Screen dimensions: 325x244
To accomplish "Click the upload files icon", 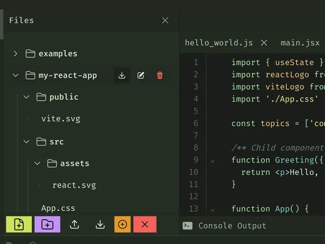I will pyautogui.click(x=74, y=224).
